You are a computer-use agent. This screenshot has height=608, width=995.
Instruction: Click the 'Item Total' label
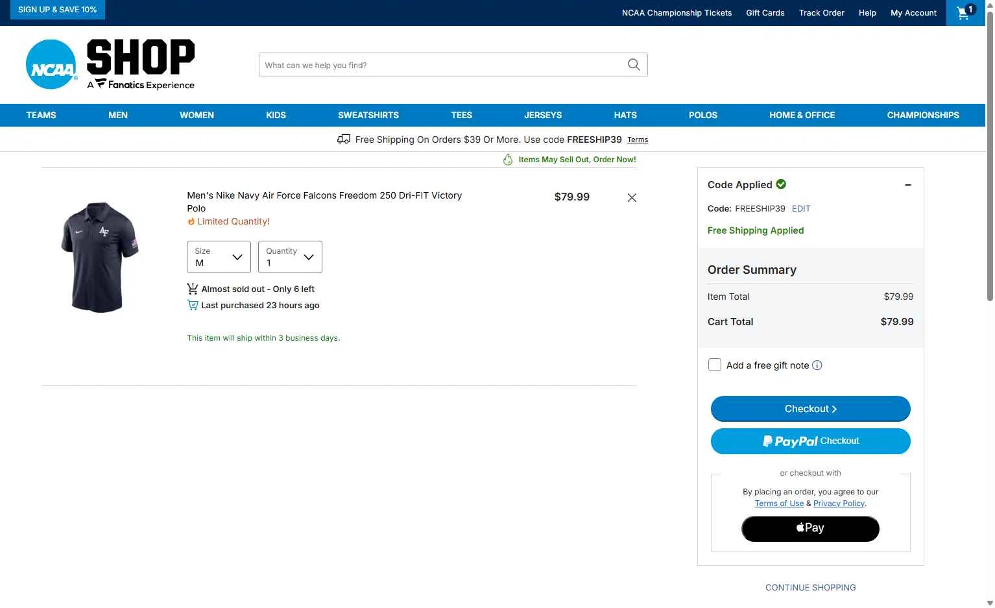[x=728, y=297]
